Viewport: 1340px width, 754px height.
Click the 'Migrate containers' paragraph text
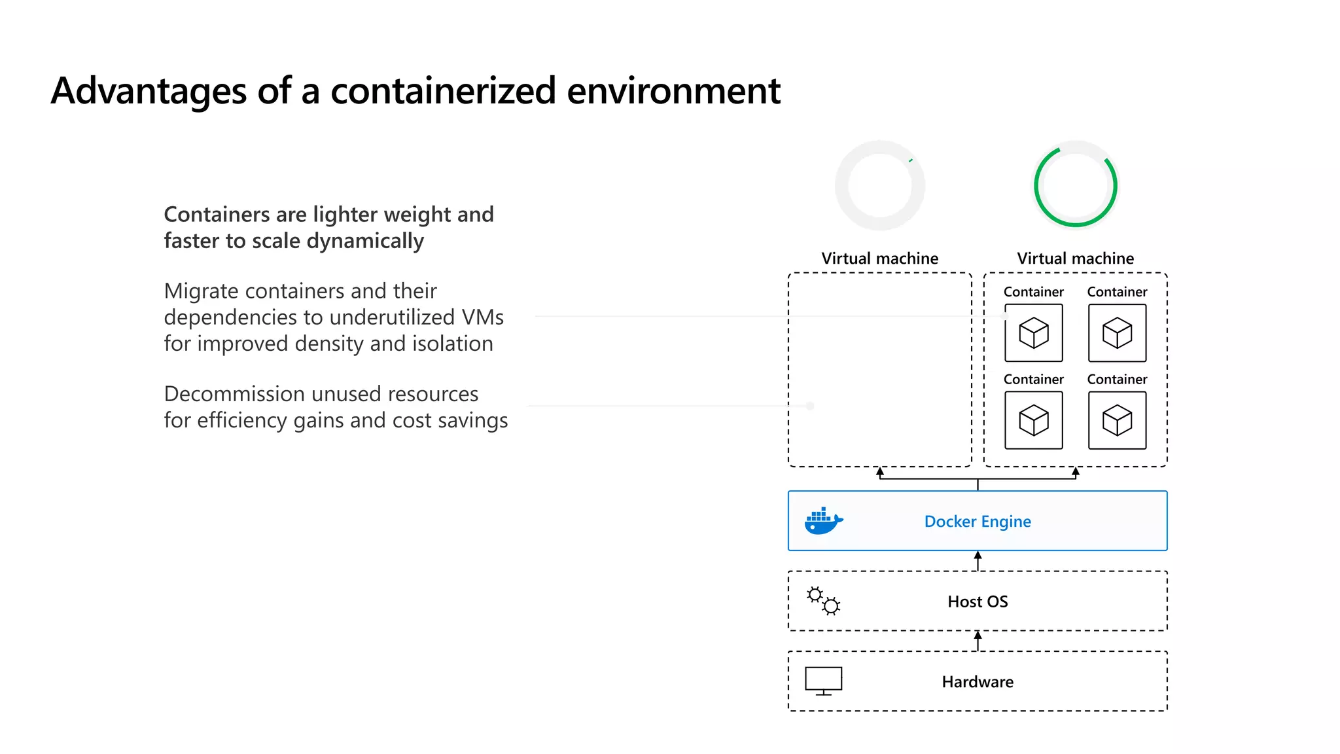(x=334, y=317)
